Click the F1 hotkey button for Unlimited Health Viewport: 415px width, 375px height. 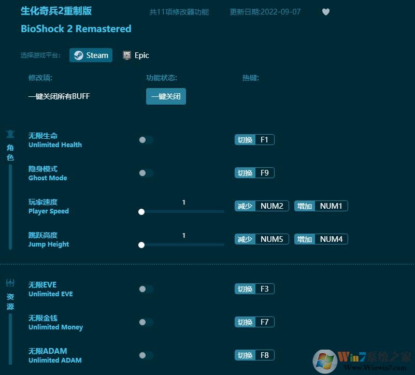coord(254,139)
